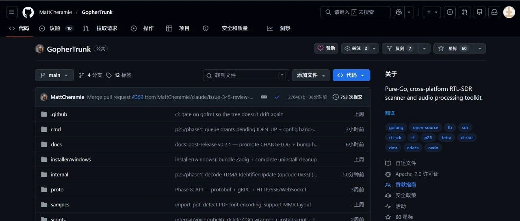Open the plus create-new menu
This screenshot has width=520, height=221.
pos(431,12)
